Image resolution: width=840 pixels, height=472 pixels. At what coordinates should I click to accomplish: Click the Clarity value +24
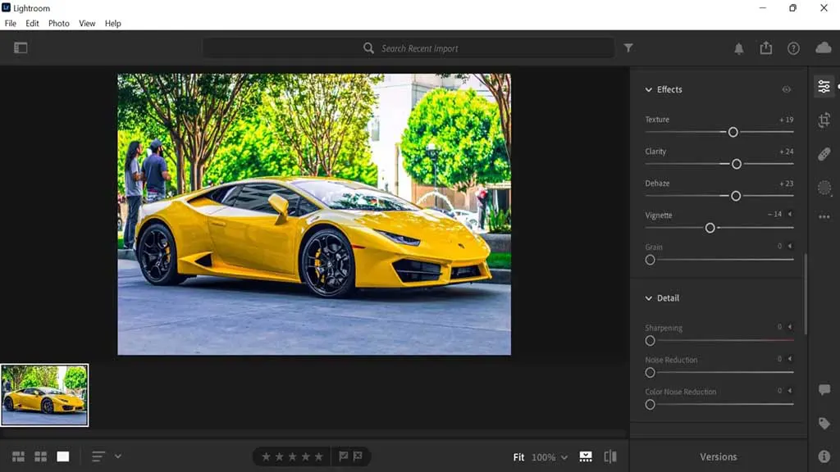(786, 152)
